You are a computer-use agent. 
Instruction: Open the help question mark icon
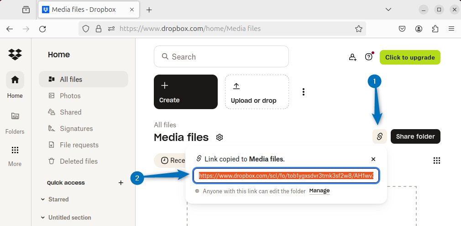click(369, 57)
